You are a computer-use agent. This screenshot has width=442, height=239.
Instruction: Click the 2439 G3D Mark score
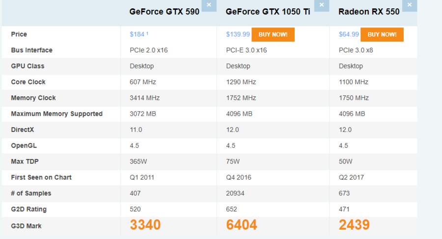354,225
